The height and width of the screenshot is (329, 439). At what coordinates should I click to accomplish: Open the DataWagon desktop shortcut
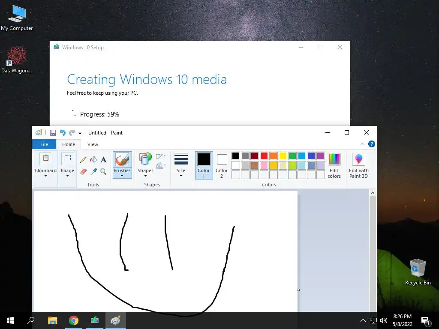pos(17,60)
